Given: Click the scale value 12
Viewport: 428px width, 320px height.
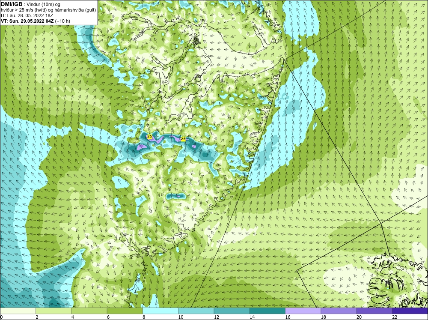Looking at the screenshot, I should [217, 317].
